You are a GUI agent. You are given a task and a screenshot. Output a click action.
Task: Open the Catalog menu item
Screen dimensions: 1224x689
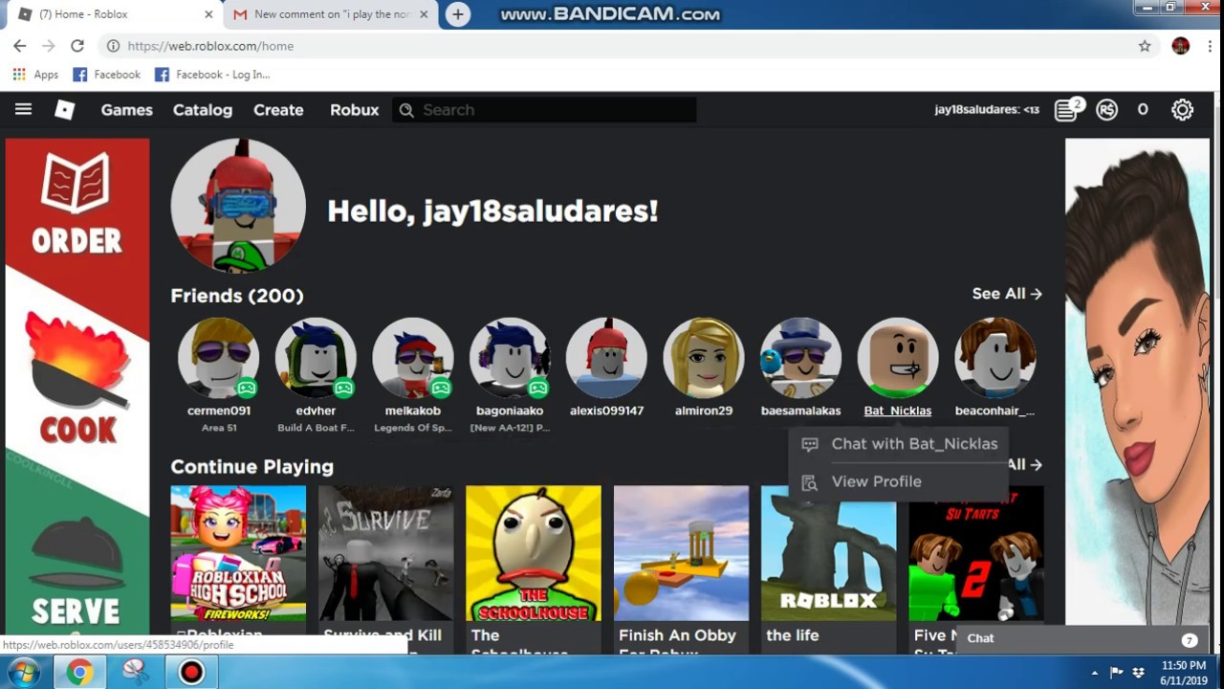click(x=203, y=110)
